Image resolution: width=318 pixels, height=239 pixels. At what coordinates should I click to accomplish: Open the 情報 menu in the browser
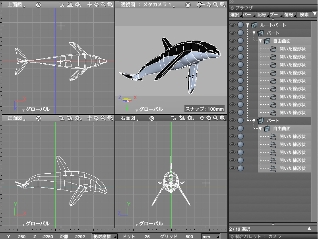[x=289, y=14]
